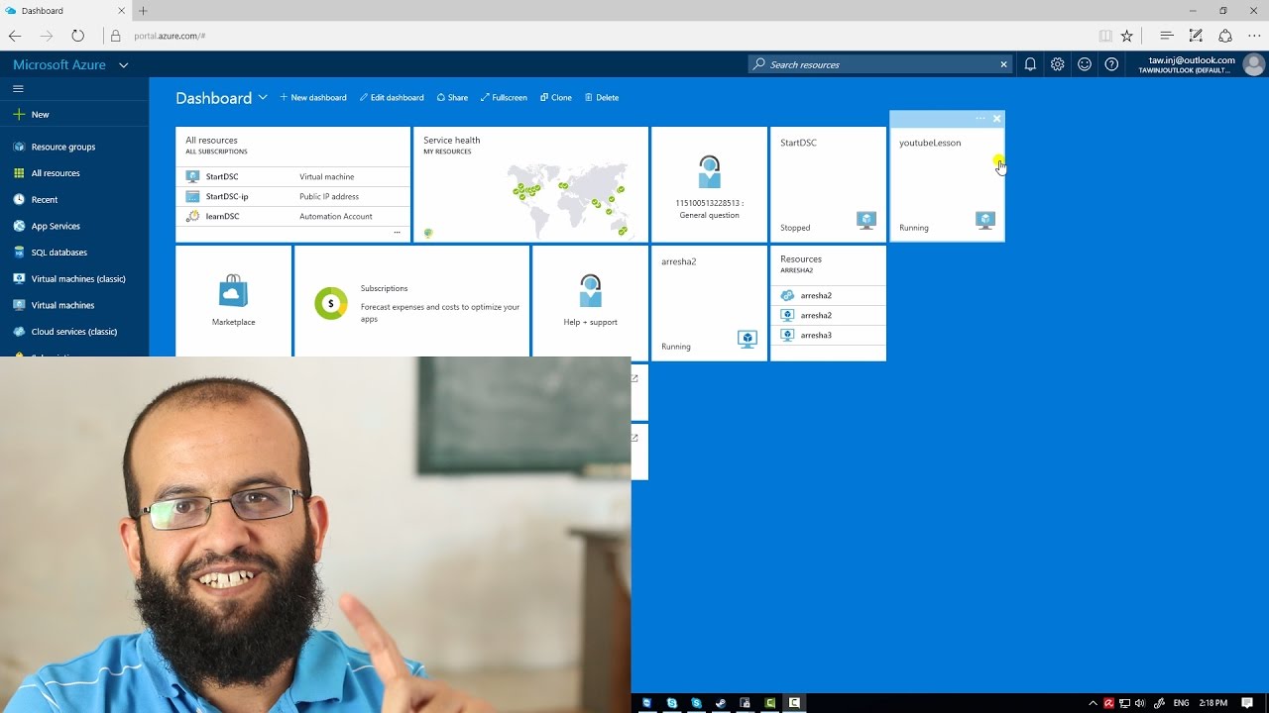The width and height of the screenshot is (1269, 713).
Task: Open Virtual machines monitor icon in sidebar
Action: 19,305
